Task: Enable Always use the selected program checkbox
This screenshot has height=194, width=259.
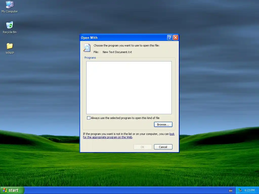Action: (x=89, y=118)
